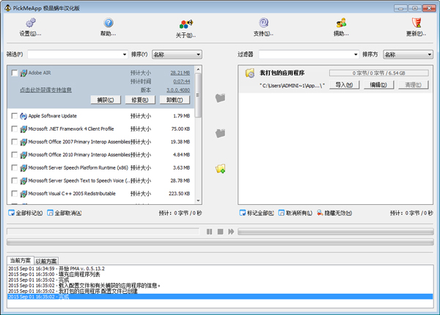Screen dimensions: 440x315
Task: Click 取消所有 on right panel
Action: pyautogui.click(x=296, y=213)
